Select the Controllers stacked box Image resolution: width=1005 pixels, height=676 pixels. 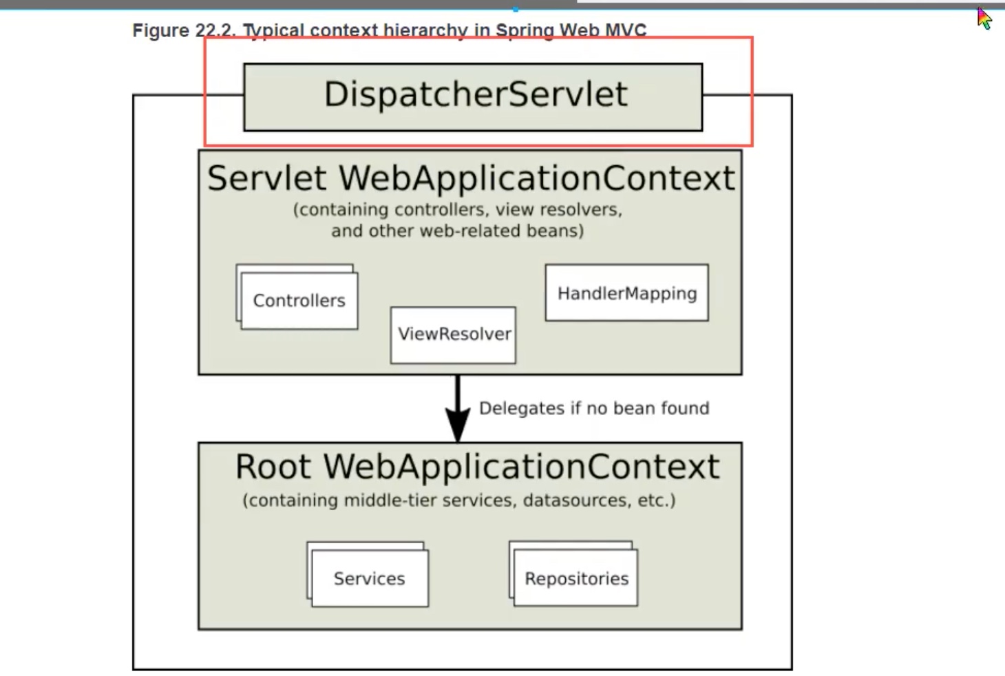point(299,301)
